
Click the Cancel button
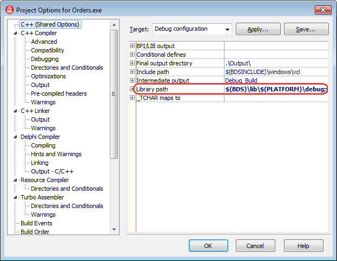[255, 245]
